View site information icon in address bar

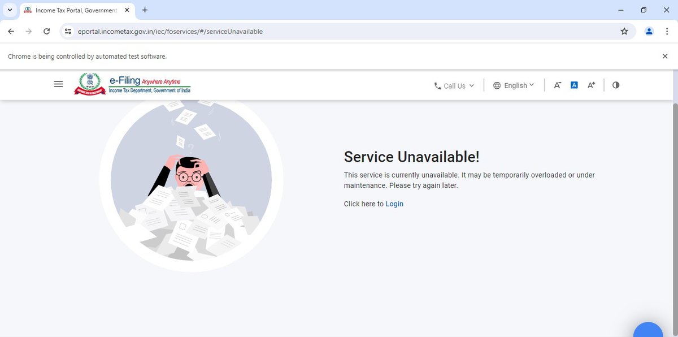click(x=68, y=32)
